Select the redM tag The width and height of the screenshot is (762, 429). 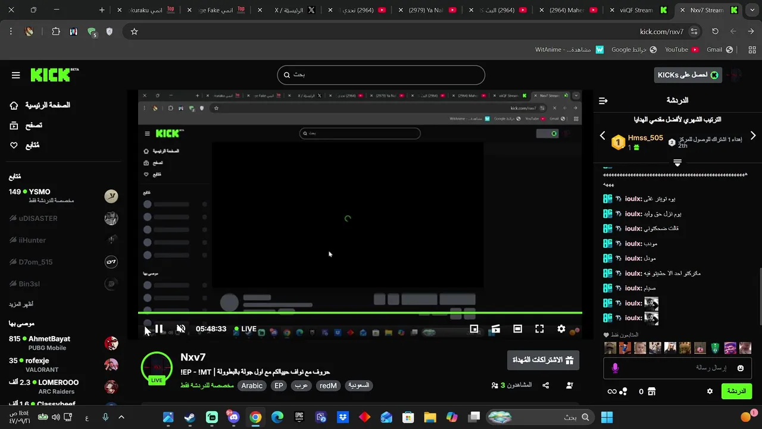pyautogui.click(x=328, y=386)
